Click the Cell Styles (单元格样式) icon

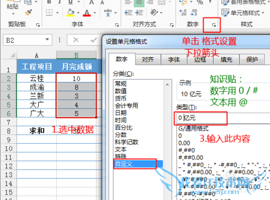pyautogui.click(x=225, y=12)
